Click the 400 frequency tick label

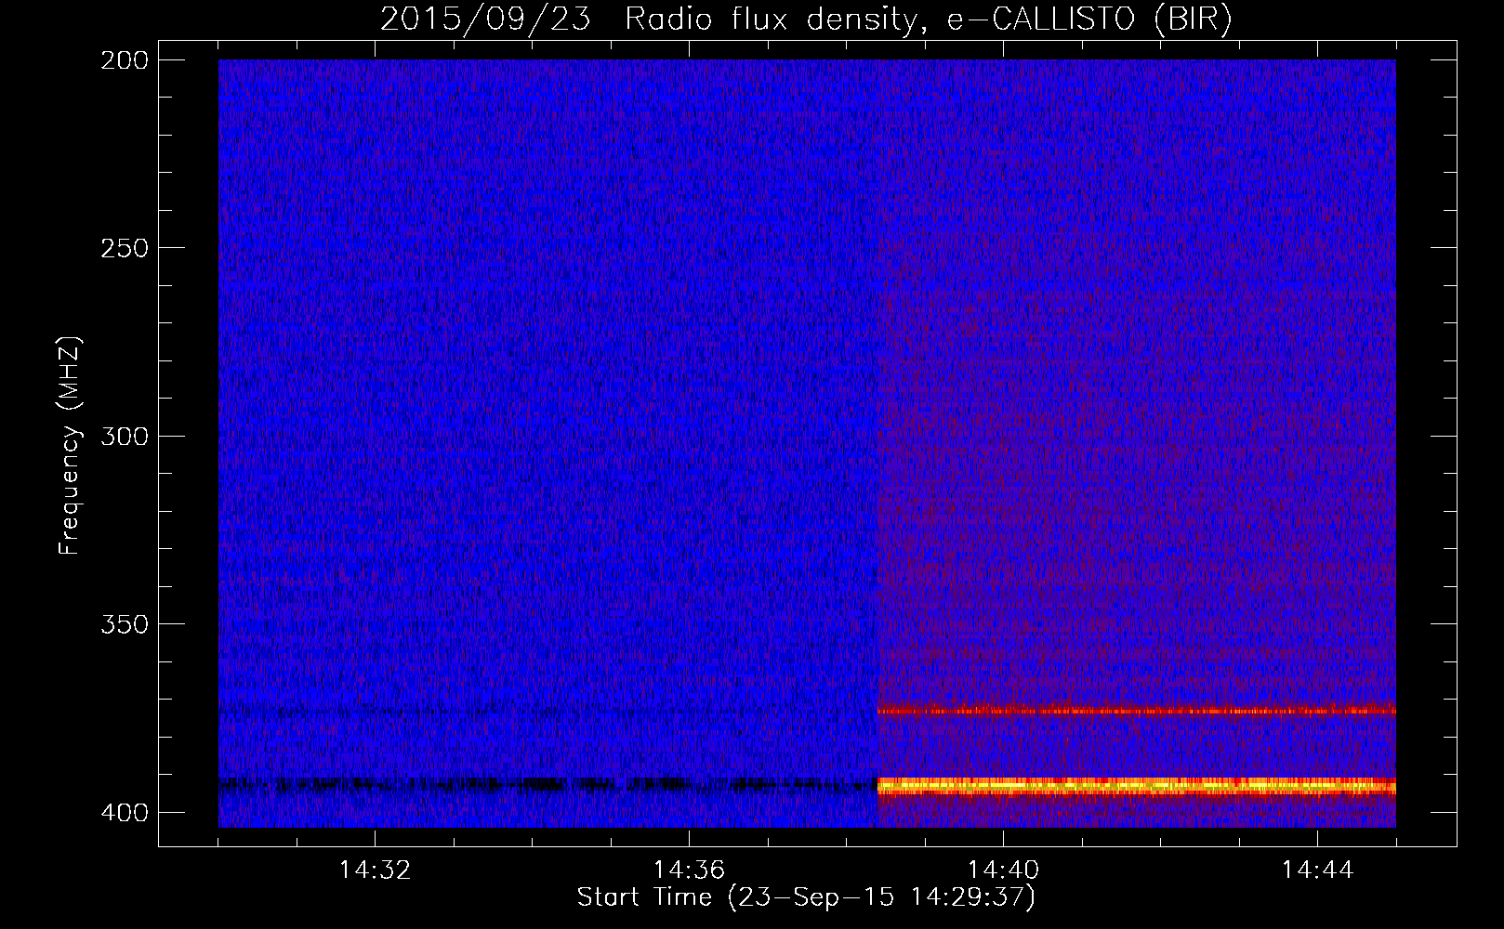click(x=124, y=812)
